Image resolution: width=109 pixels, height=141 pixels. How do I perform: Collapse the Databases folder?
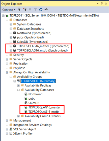[x=7, y=20]
